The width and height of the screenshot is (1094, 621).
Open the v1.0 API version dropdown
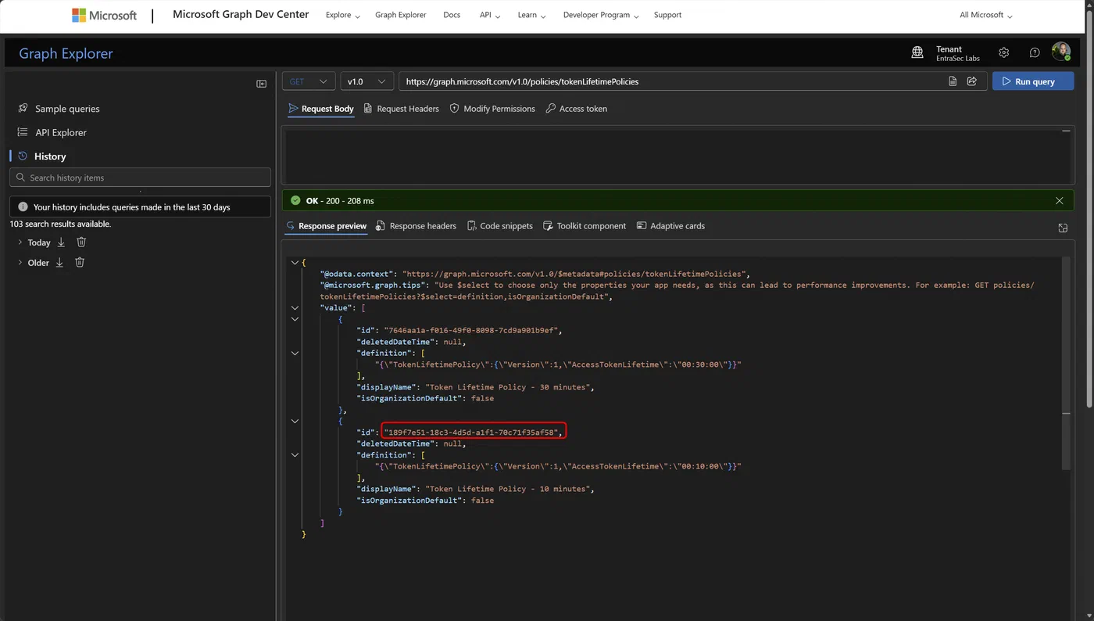[x=366, y=81]
